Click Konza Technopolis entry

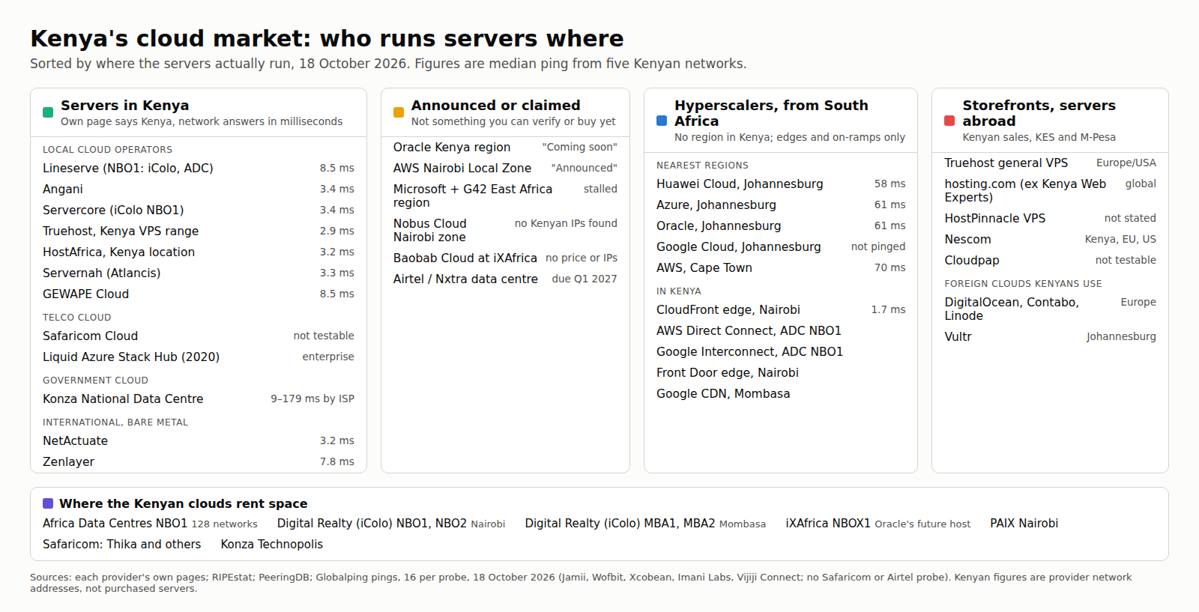click(x=271, y=544)
